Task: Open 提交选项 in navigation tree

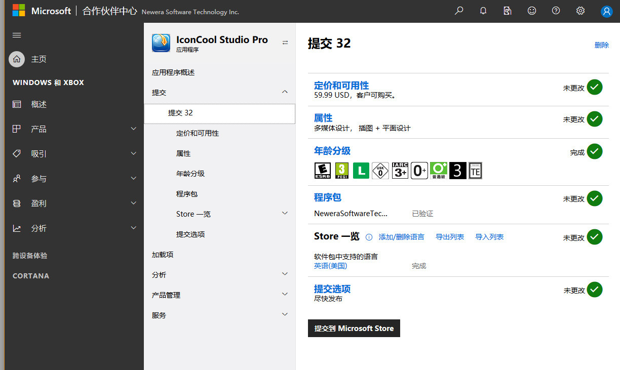Action: (190, 234)
